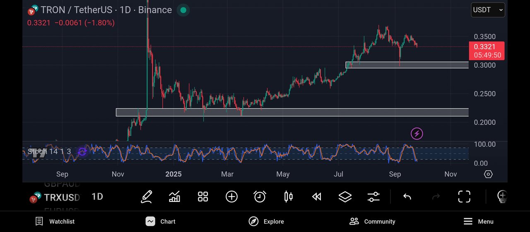530x232 pixels.
Task: Tap the TRON logo next to TRXUSD
Action: point(35,197)
